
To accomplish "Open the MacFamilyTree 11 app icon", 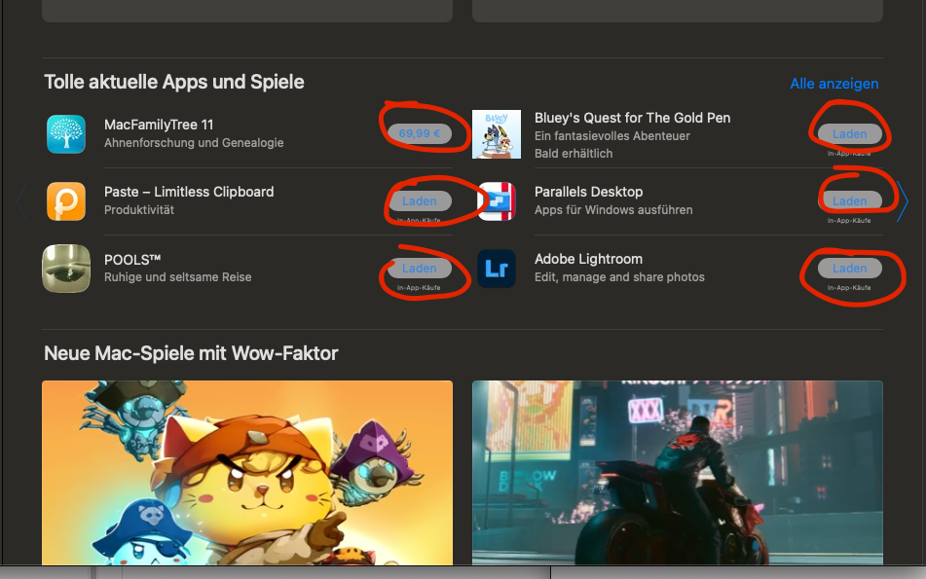I will [66, 134].
